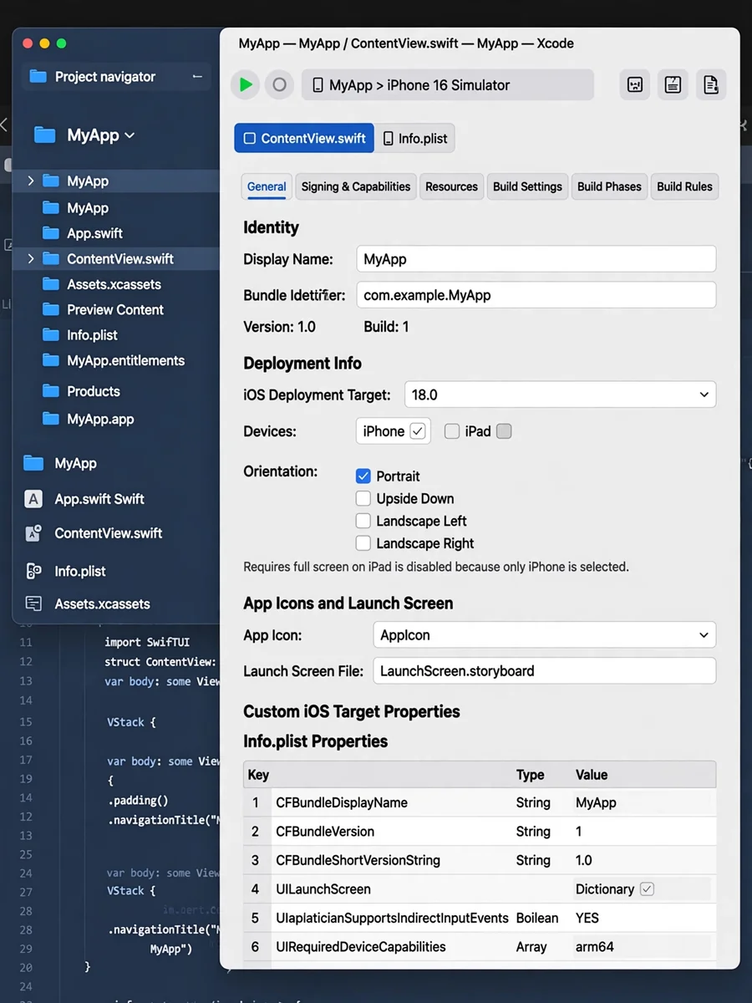Select the Preview Content tree row
The height and width of the screenshot is (1003, 752).
coord(116,310)
